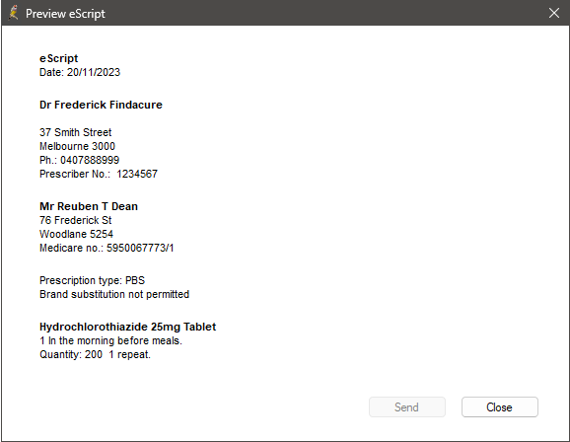570x442 pixels.
Task: Click the phone number 'Ph.: 0407888999'
Action: pos(79,160)
